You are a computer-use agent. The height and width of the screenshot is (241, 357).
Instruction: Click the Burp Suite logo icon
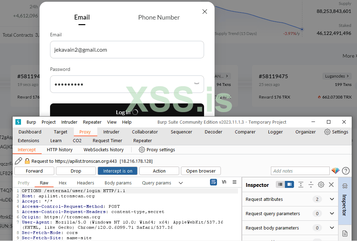[18, 122]
